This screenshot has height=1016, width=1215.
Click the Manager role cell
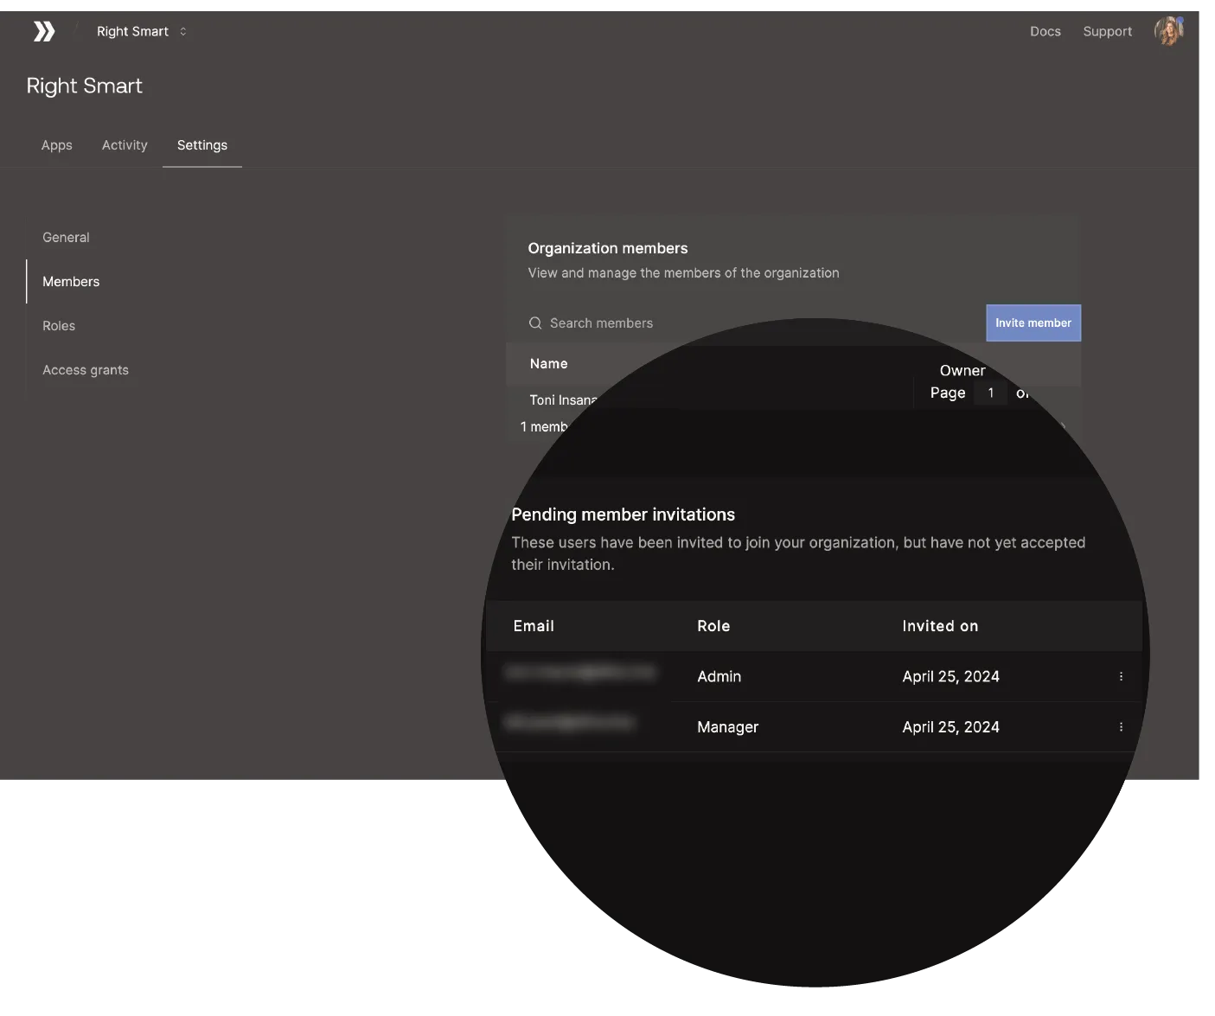point(728,727)
